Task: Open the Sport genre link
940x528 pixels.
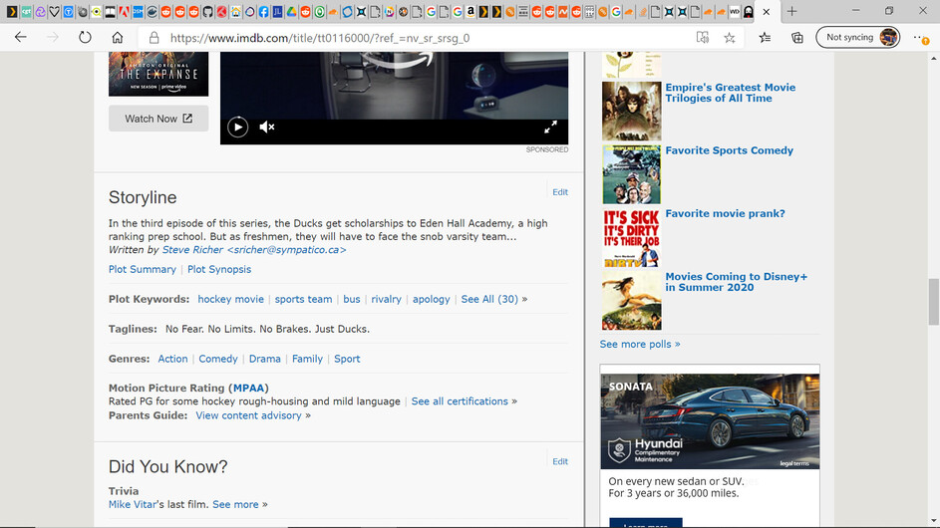Action: click(347, 359)
